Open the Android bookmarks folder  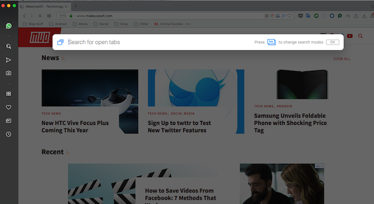pyautogui.click(x=57, y=24)
